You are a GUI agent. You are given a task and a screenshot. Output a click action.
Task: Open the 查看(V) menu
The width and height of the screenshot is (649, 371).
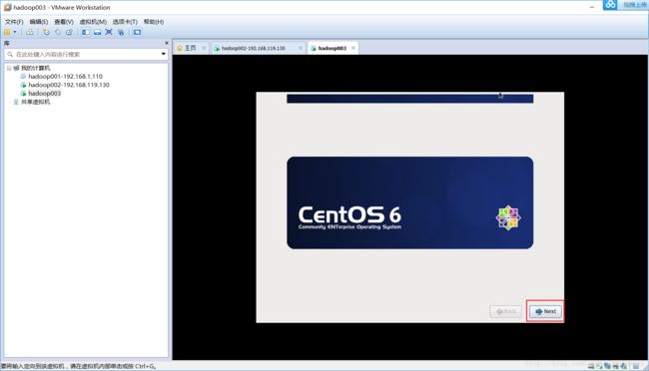64,22
